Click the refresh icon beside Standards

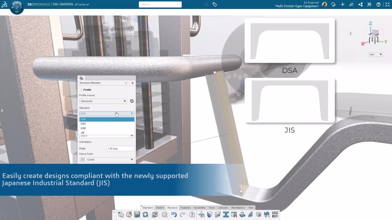(132, 101)
